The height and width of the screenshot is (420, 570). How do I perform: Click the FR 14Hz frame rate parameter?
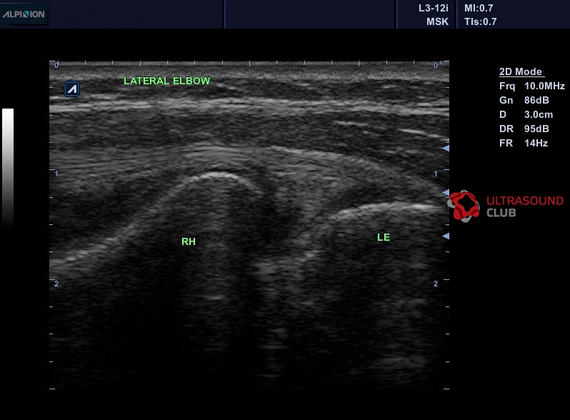pyautogui.click(x=524, y=144)
